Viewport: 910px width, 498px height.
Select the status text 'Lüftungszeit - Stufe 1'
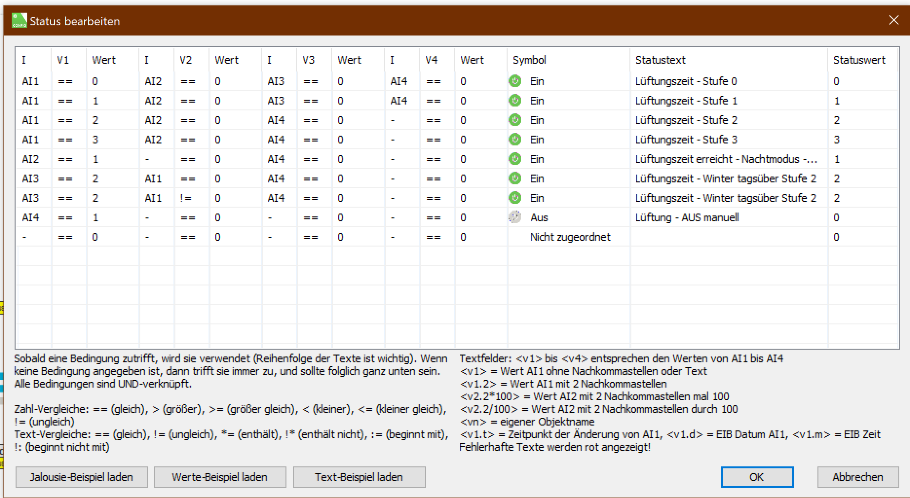pos(686,101)
